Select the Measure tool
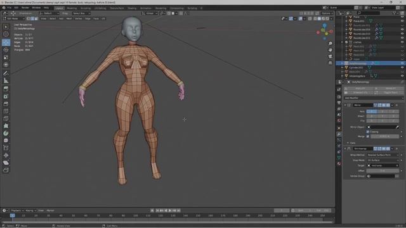The image size is (406, 228). (x=6, y=81)
